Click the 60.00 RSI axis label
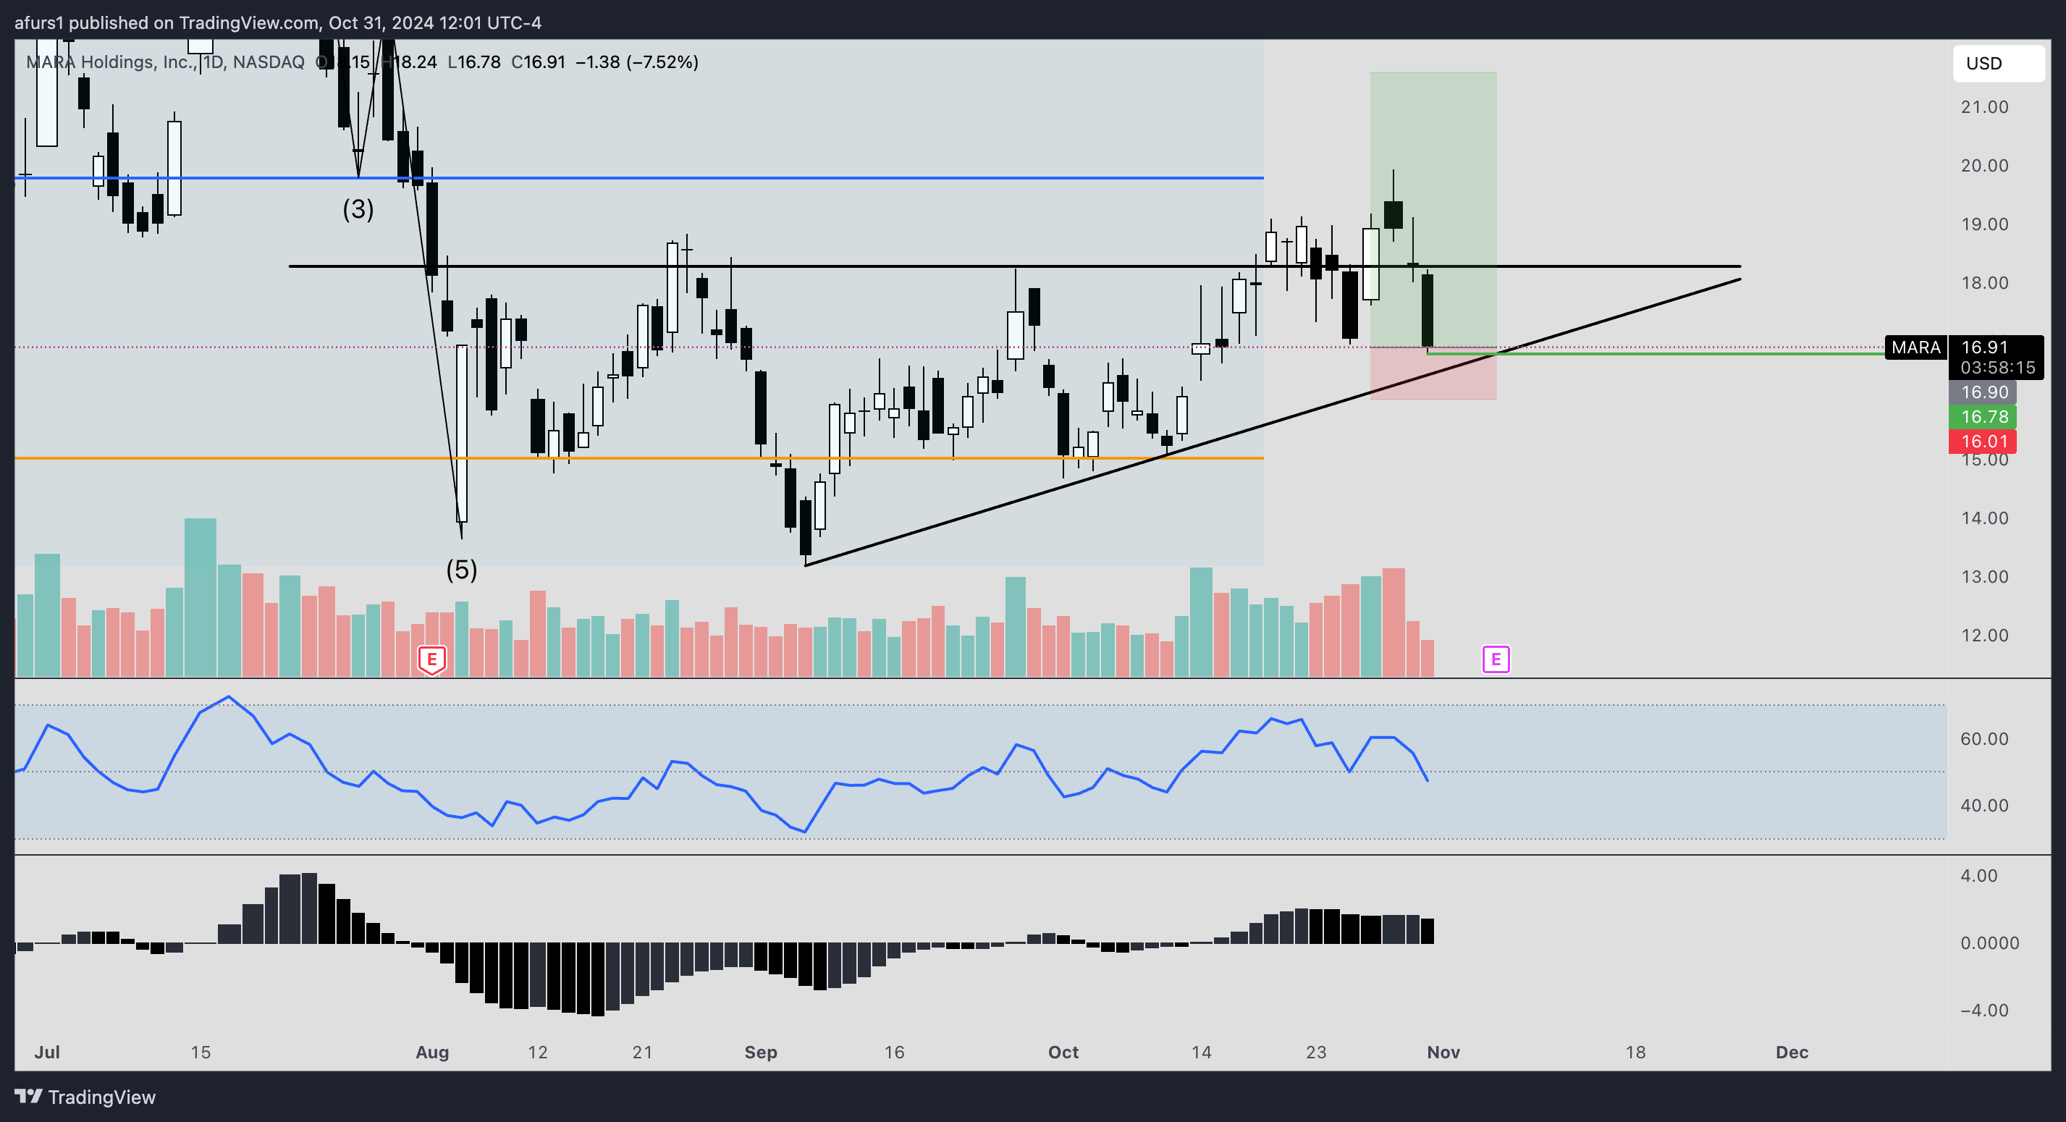This screenshot has height=1122, width=2066. (1984, 738)
